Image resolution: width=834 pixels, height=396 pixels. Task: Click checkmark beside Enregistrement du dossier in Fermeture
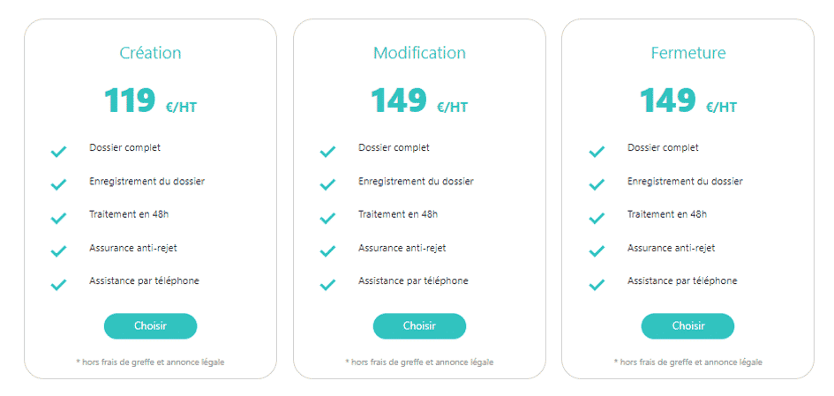coord(597,185)
